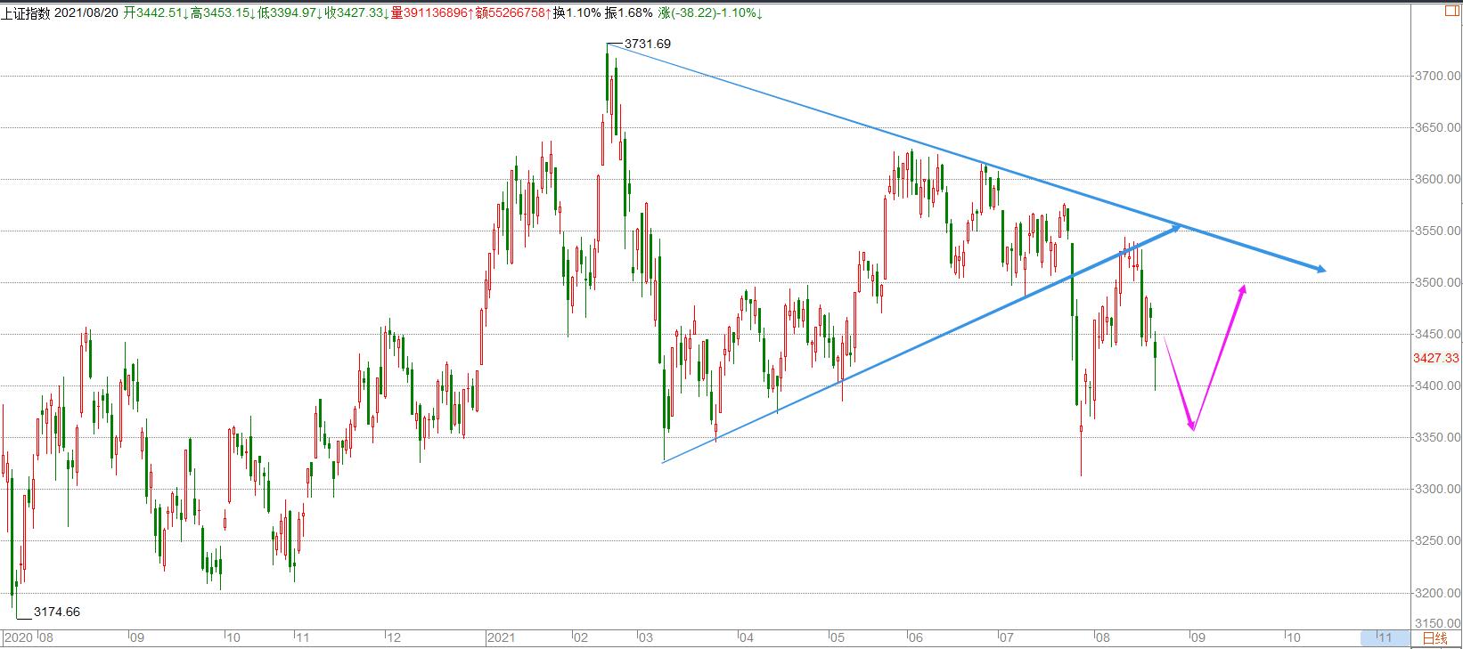Click the 低3394.97 low value
The image size is (1463, 649).
pyautogui.click(x=289, y=12)
